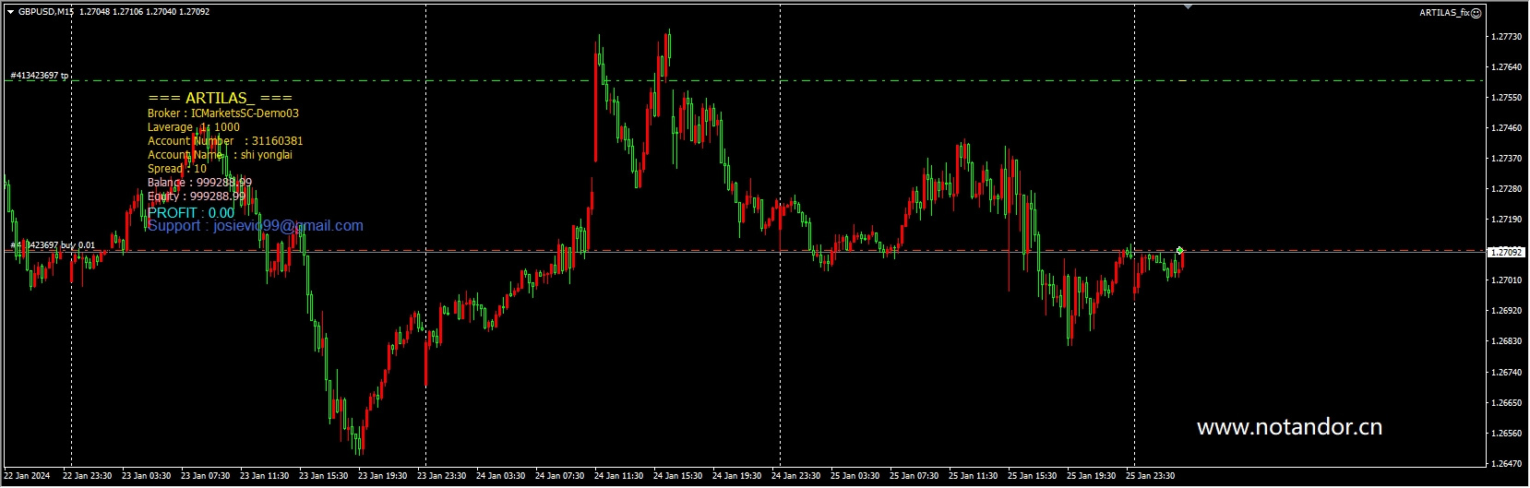Click the 'Account Number : 31160381' line
The height and width of the screenshot is (488, 1530).
[x=225, y=141]
